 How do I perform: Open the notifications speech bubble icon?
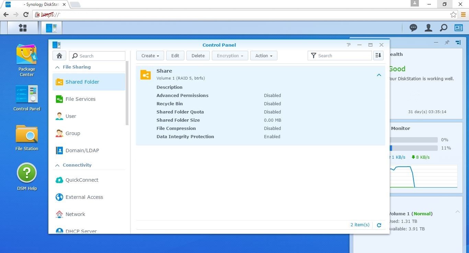point(413,28)
